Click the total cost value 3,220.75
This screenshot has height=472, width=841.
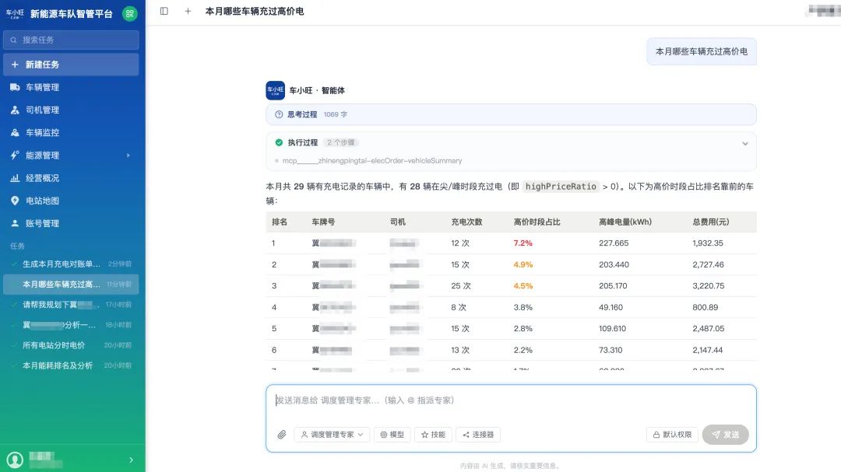coord(708,286)
